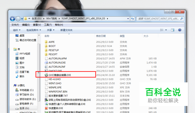Expand the view options dropdown arrow

[x=166, y=30]
